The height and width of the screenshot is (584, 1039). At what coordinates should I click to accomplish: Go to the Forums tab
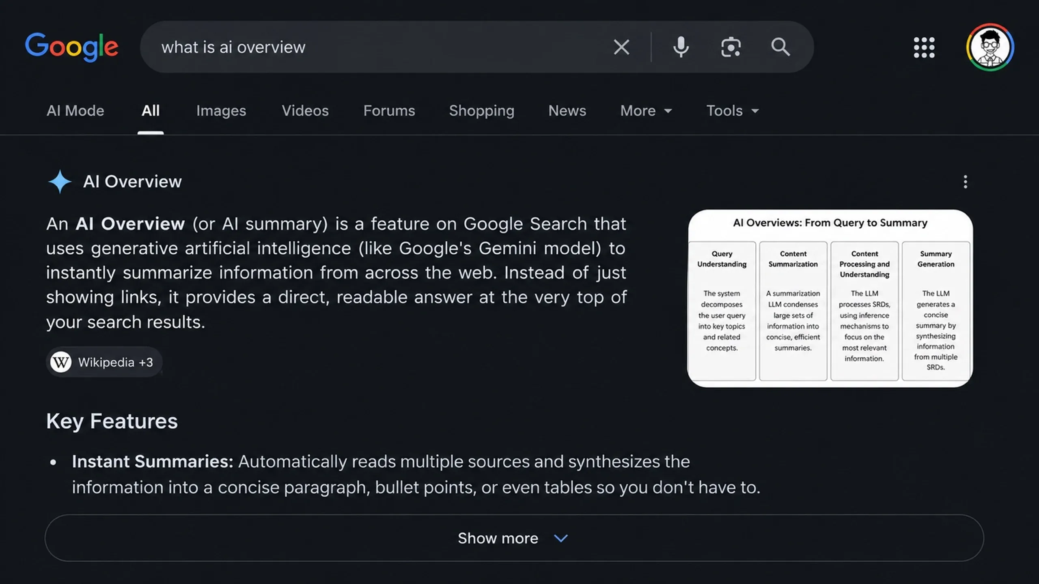tap(389, 111)
